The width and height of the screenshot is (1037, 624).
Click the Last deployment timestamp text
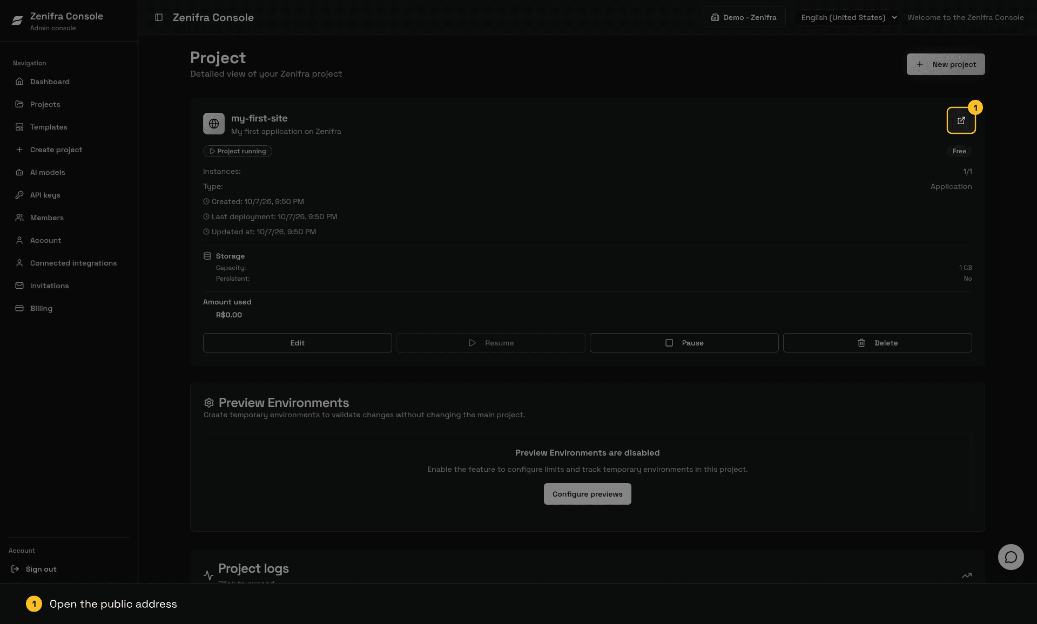click(274, 216)
